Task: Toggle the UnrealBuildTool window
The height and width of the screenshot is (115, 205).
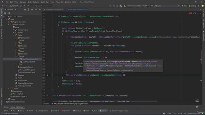Action: 42,111
